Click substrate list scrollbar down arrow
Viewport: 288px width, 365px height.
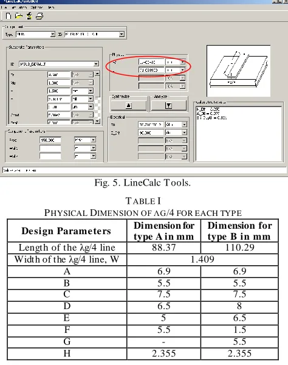97,121
